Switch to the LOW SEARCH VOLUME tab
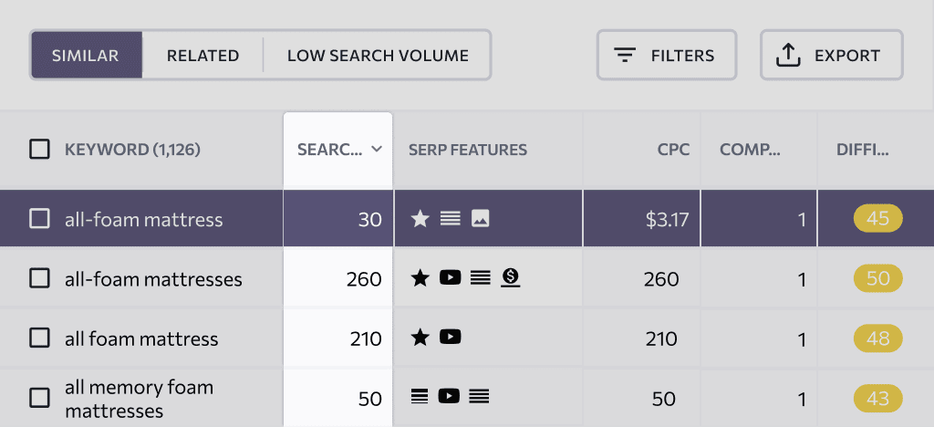Screen dimensions: 934x427 tap(378, 56)
